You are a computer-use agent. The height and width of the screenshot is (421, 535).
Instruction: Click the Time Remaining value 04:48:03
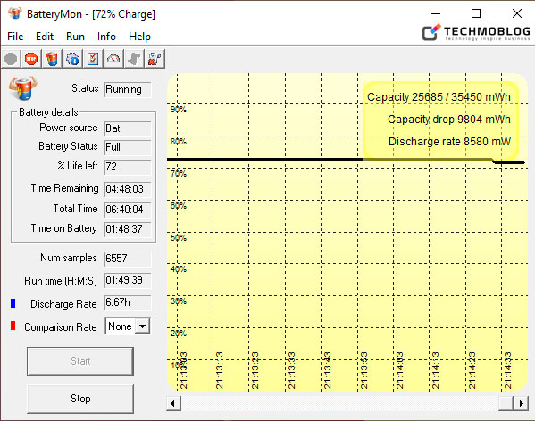point(128,189)
